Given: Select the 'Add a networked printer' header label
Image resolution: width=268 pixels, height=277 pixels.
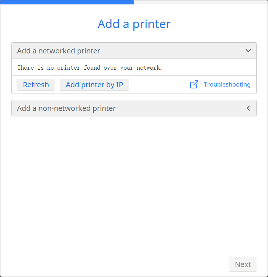Looking at the screenshot, I should tap(59, 51).
